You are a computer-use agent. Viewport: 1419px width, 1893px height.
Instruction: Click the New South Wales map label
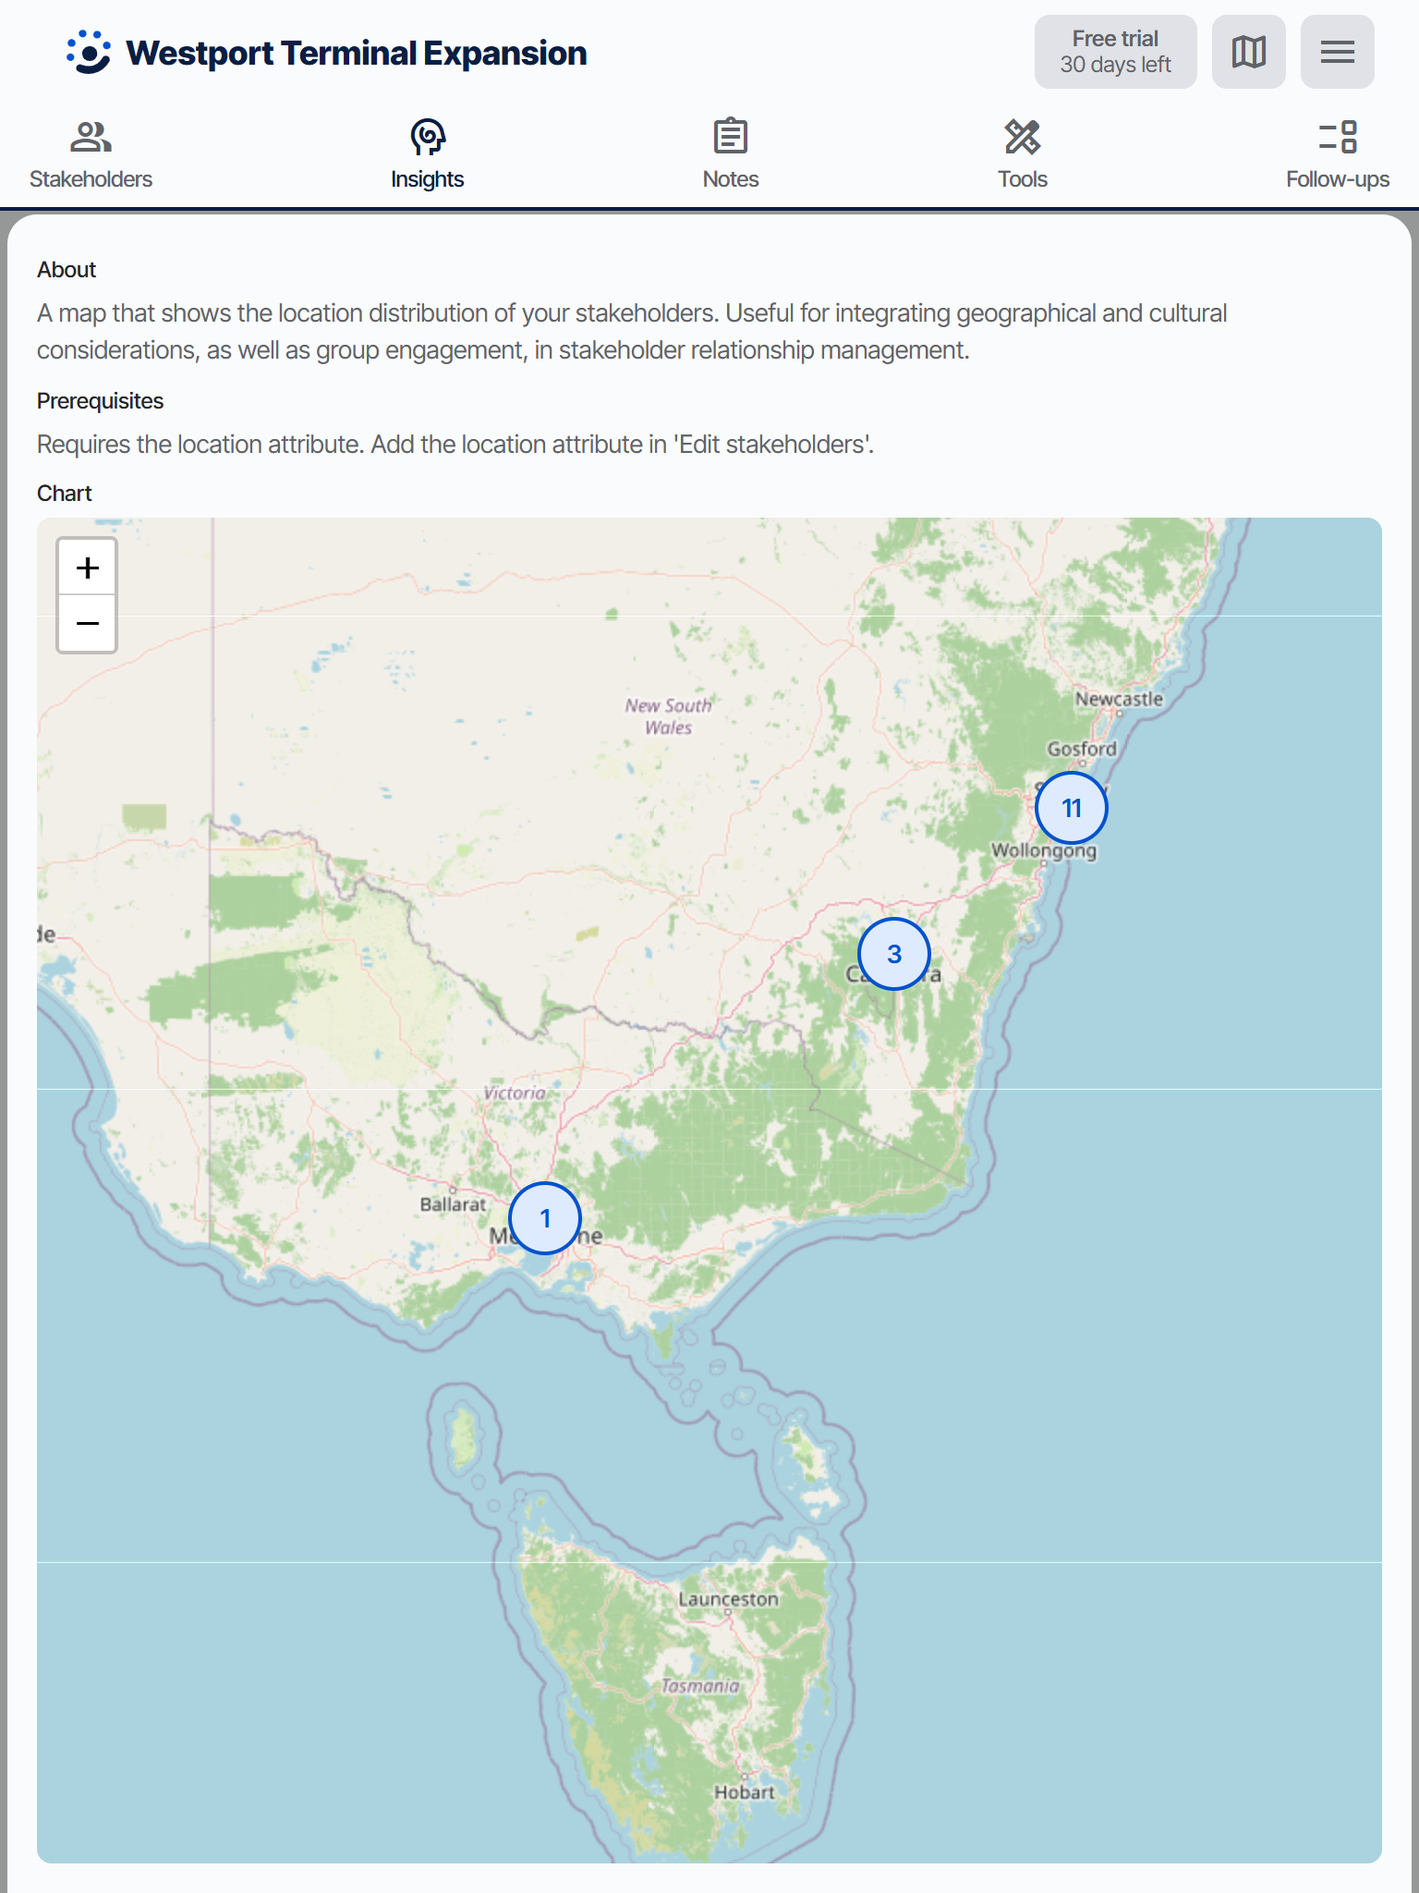pos(668,716)
